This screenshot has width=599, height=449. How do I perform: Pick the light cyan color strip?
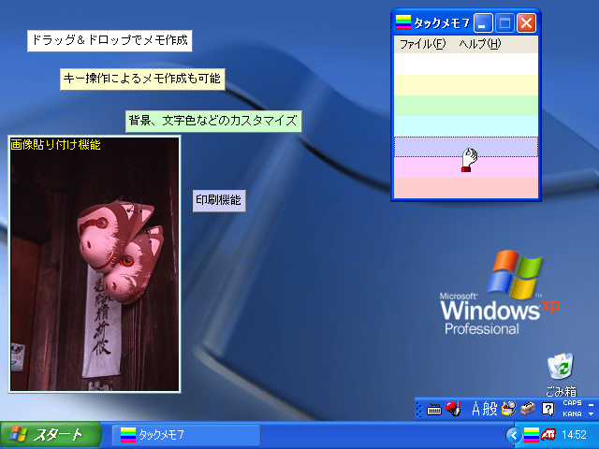click(x=466, y=126)
